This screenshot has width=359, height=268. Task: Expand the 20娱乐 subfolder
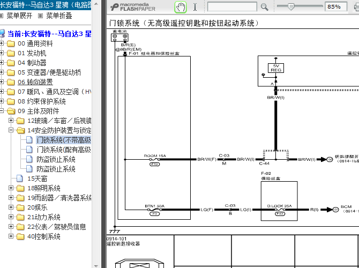pyautogui.click(x=11, y=207)
